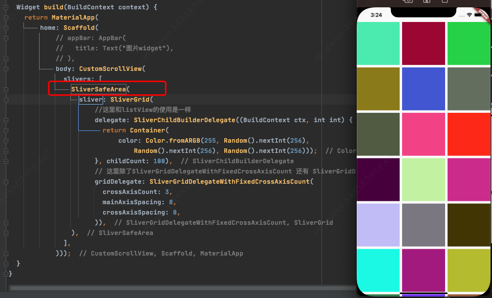This screenshot has width=492, height=298.
Task: Click the value 3 after crossAxisCount
Action: [167, 192]
